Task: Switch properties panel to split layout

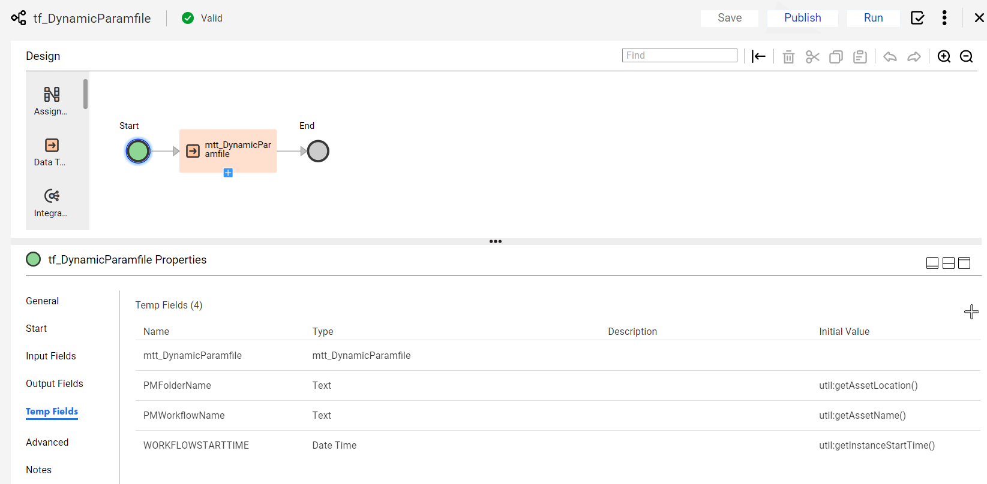Action: point(949,263)
